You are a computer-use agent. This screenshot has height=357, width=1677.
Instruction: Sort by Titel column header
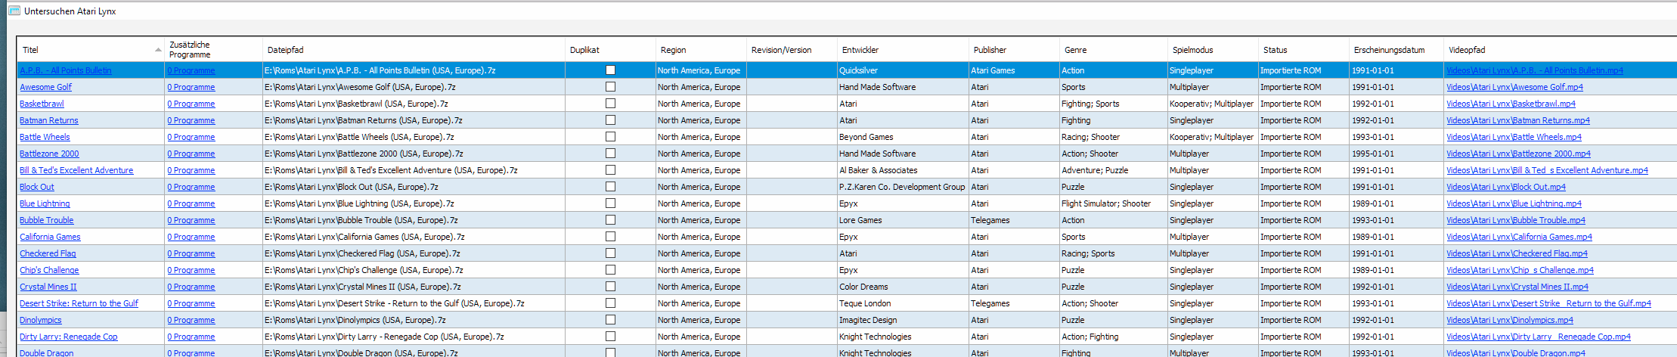91,50
